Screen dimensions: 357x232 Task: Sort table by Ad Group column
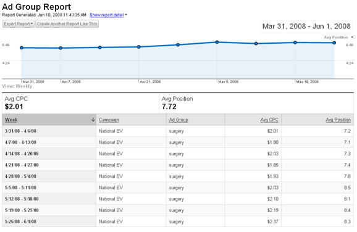[x=178, y=120]
